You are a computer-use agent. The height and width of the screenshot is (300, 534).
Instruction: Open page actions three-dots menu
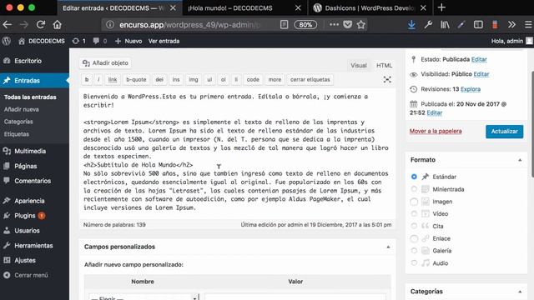coord(334,24)
